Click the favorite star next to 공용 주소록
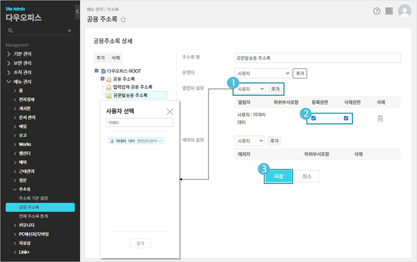 tap(123, 19)
